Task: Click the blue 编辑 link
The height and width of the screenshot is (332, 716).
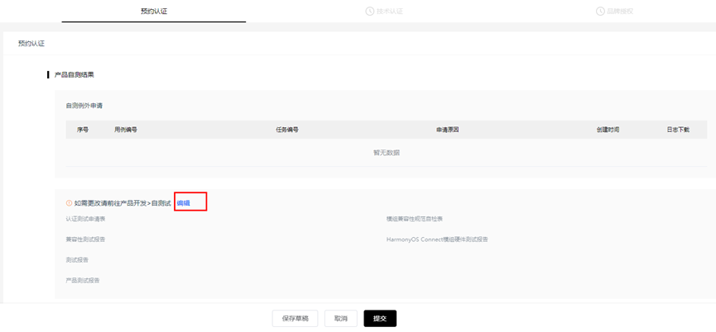Action: point(183,203)
